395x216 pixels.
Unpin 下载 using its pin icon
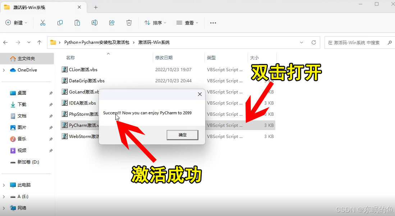[51, 105]
